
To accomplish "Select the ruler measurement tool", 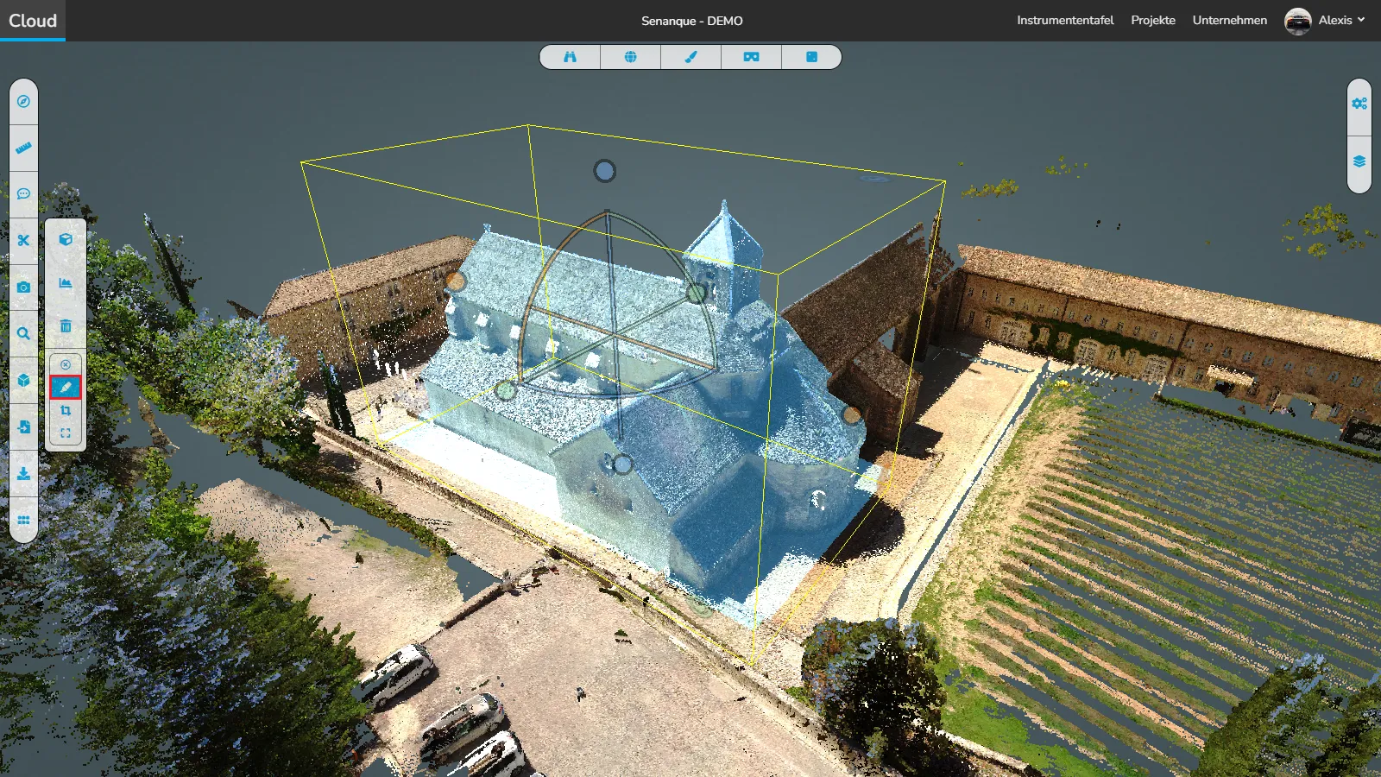I will tap(23, 148).
